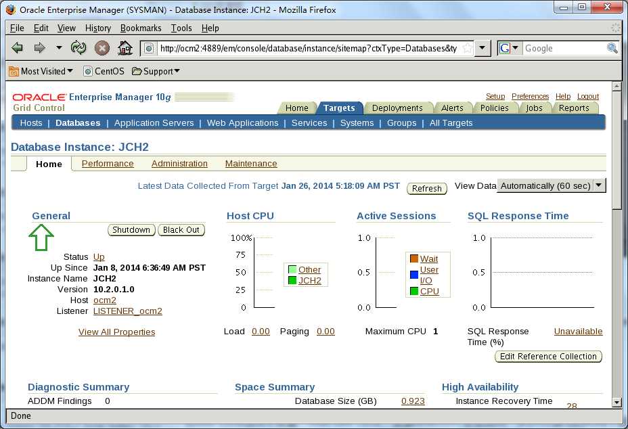Click the red Stop loading icon
This screenshot has width=628, height=429.
(102, 48)
